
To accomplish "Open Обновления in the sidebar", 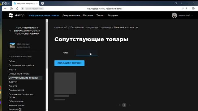I will 16,101.
